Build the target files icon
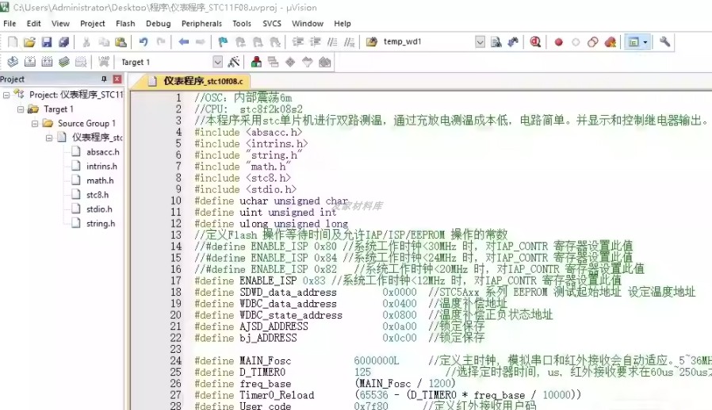Image resolution: width=712 pixels, height=410 pixels. pos(30,62)
